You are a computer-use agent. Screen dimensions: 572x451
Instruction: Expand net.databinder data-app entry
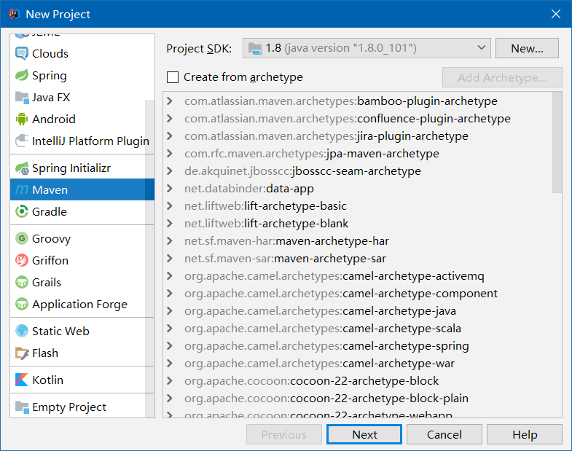170,189
